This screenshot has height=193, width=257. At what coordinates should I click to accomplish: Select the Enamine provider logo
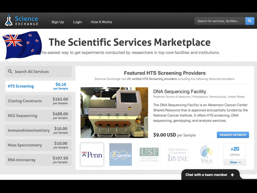[120, 155]
